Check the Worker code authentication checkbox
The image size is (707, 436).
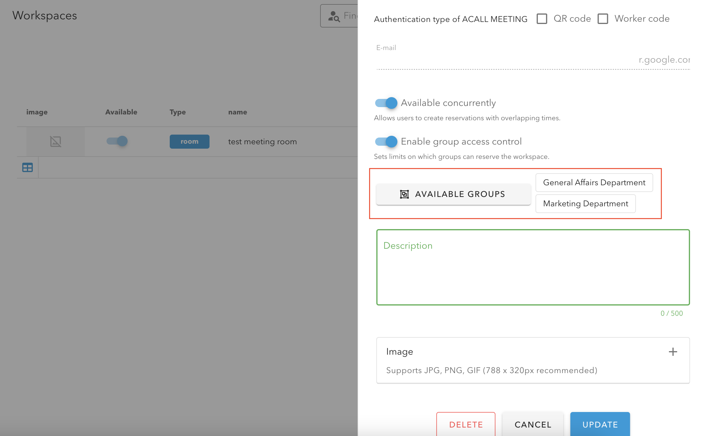[603, 19]
